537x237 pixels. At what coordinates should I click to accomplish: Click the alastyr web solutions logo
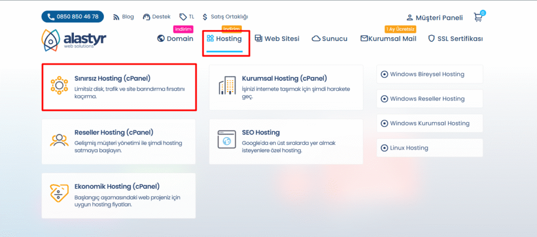tap(73, 40)
